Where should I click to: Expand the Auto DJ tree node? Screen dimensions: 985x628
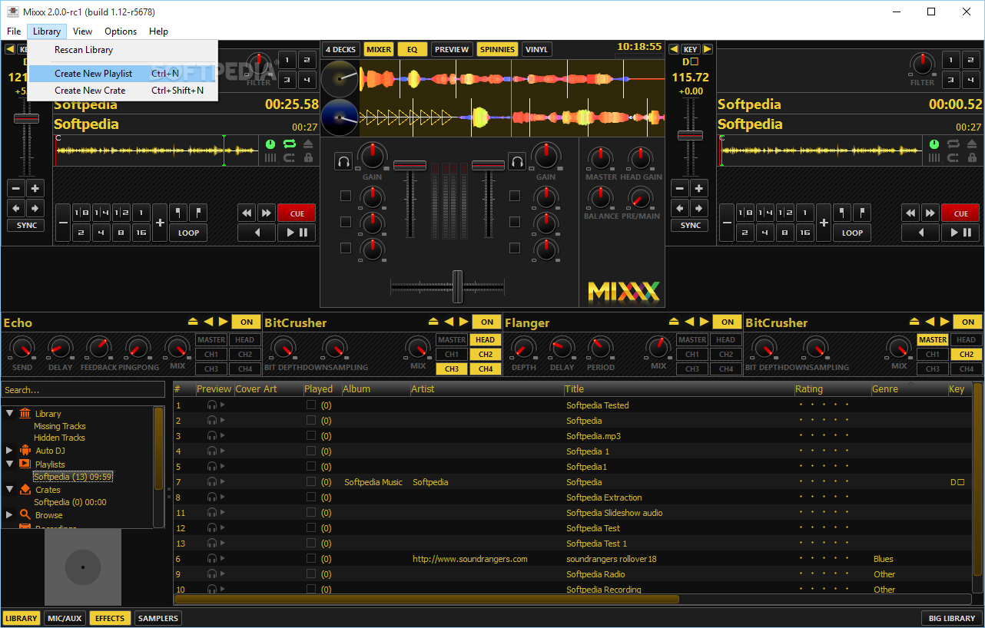click(x=9, y=450)
